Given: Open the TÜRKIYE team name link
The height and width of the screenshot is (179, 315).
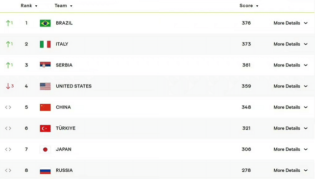Looking at the screenshot, I should point(66,128).
